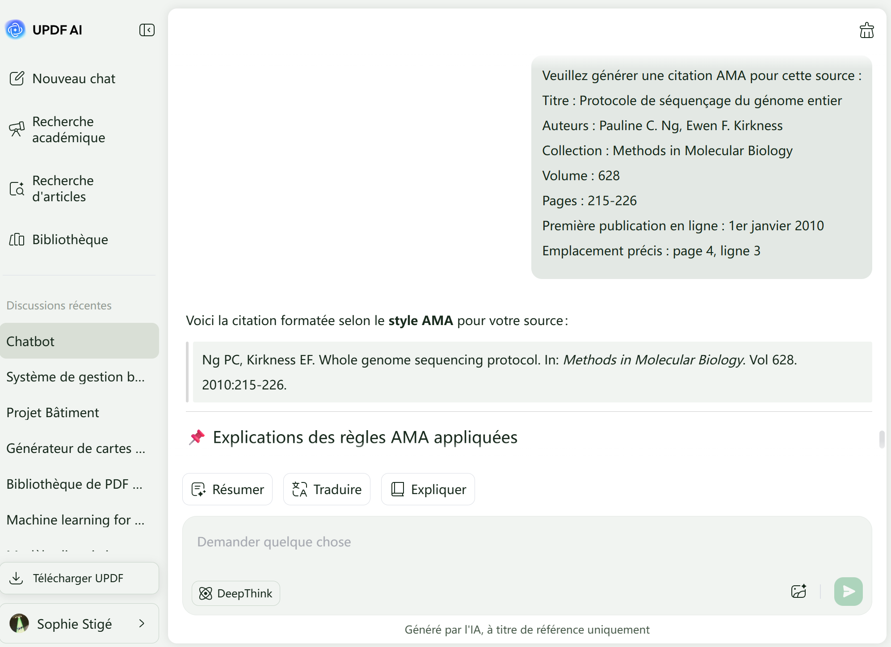Expand Sophie Stigé account chevron
The height and width of the screenshot is (647, 891).
(142, 623)
